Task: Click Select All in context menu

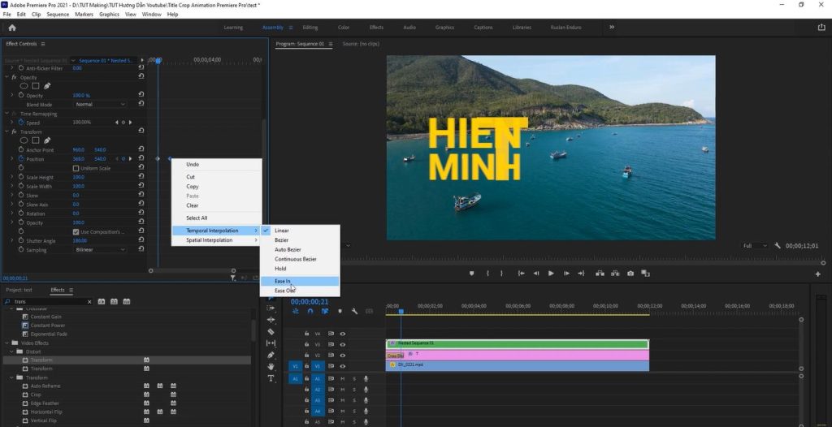Action: click(216, 218)
